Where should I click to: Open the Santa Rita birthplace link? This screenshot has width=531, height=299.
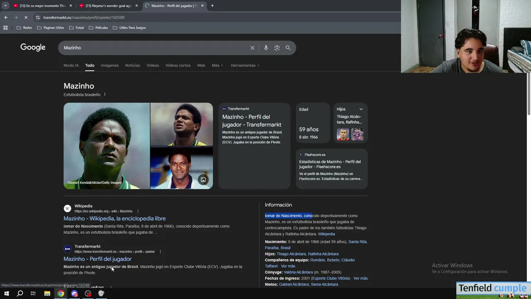coord(357,242)
